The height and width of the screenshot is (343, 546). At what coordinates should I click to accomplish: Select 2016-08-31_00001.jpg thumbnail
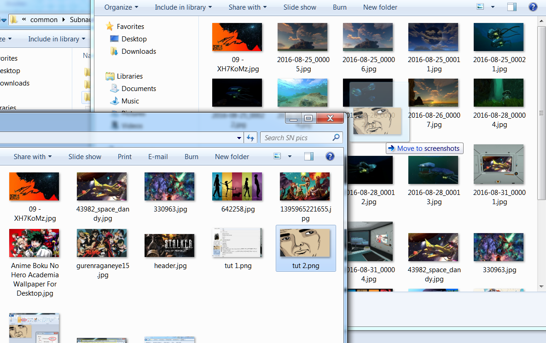[499, 164]
